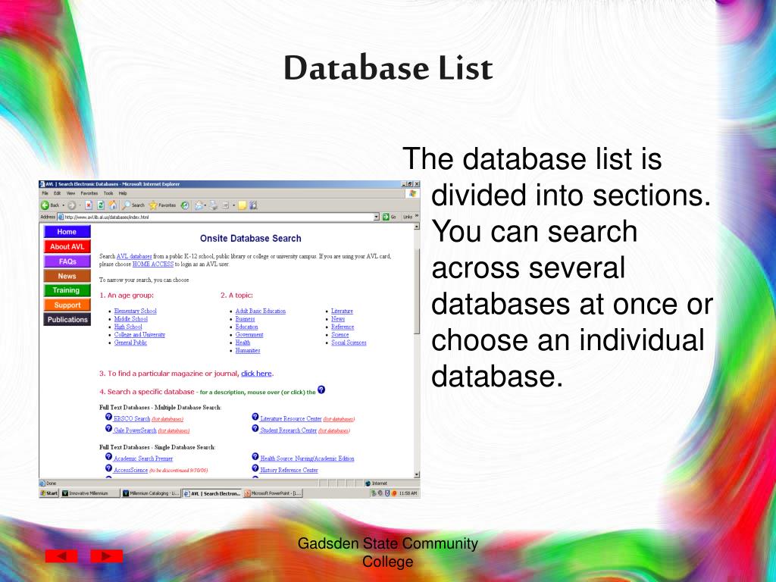
Task: Click the Edit page toolbar icon
Action: tap(225, 205)
